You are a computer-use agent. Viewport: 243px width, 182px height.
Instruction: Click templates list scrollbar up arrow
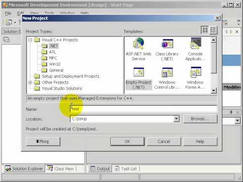pyautogui.click(x=214, y=40)
